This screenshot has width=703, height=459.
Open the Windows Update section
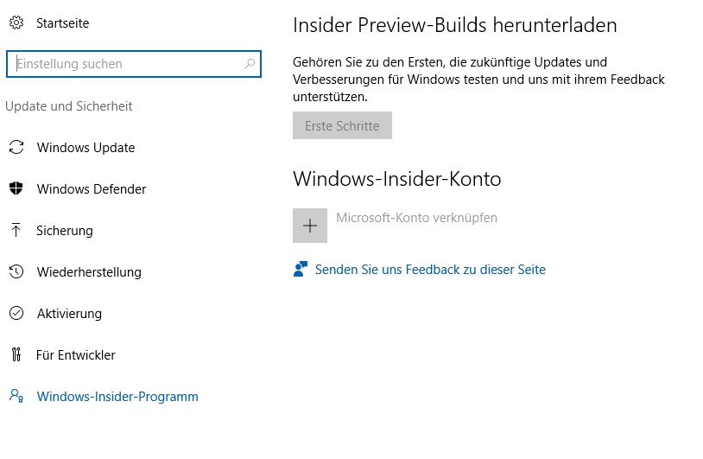click(85, 148)
